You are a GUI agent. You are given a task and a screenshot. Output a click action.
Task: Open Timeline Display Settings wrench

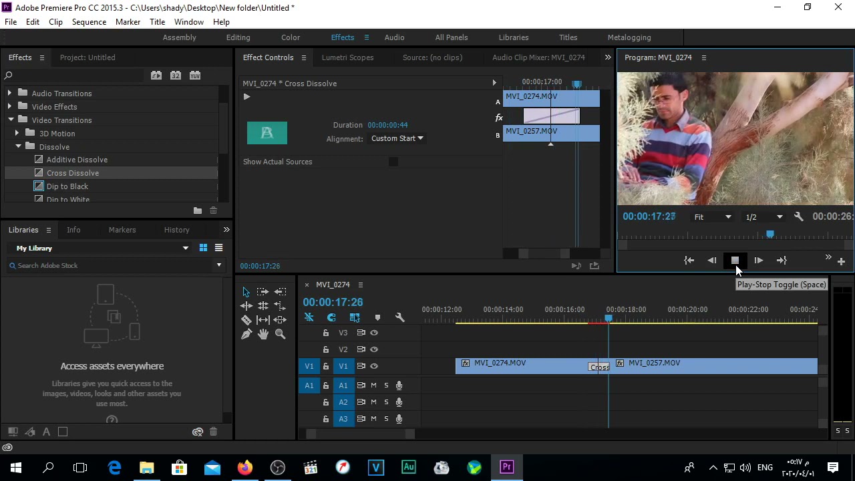point(399,318)
